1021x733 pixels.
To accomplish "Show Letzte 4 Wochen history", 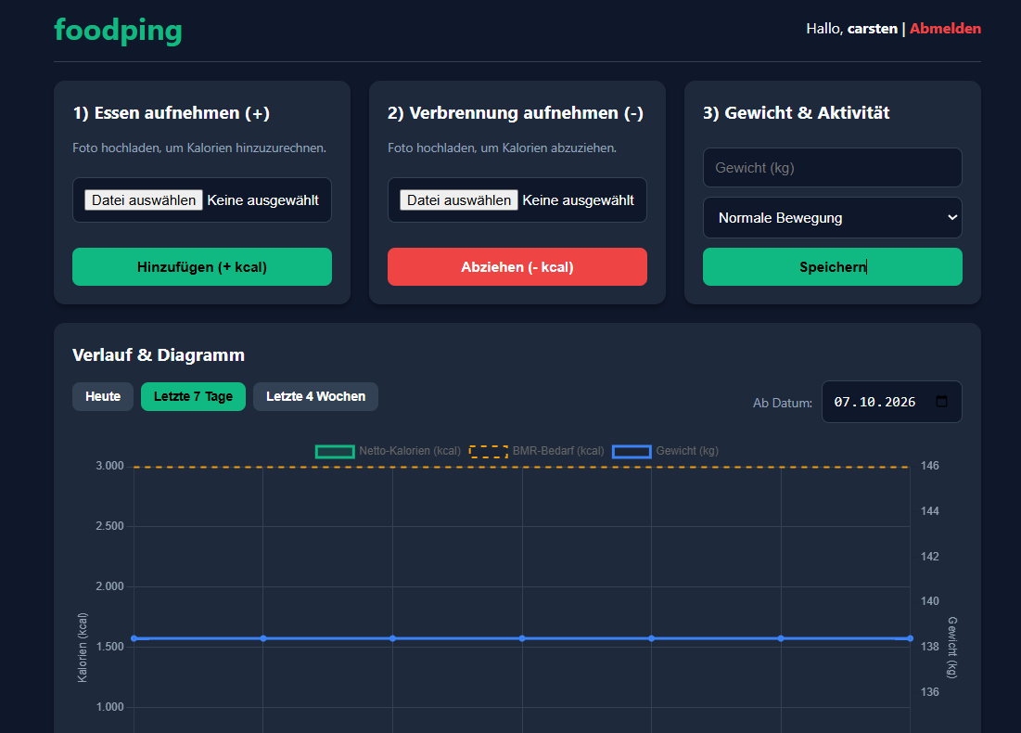I will pos(316,396).
